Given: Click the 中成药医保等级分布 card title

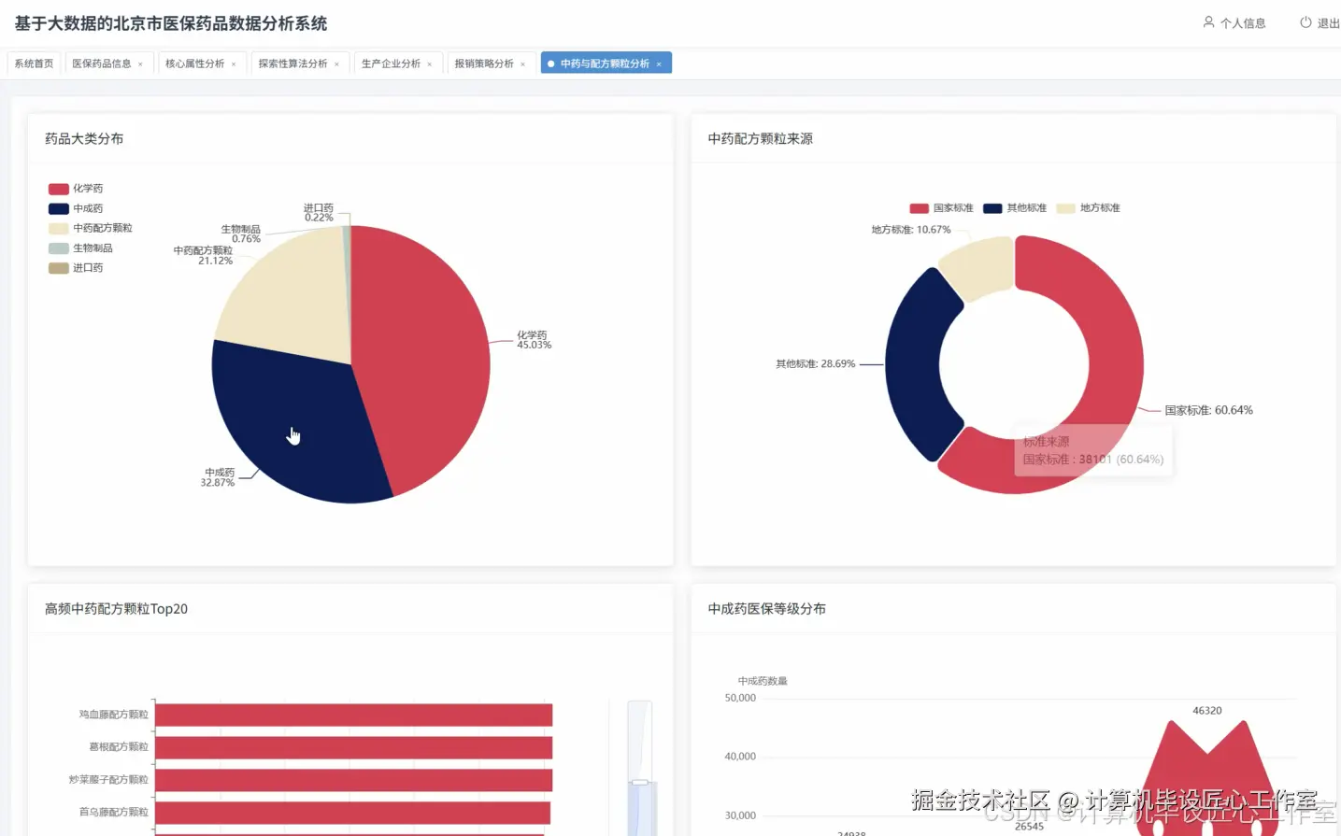Looking at the screenshot, I should [766, 609].
